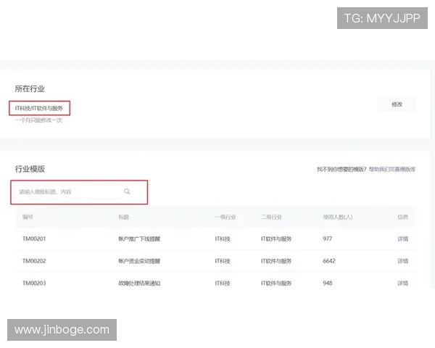The height and width of the screenshot is (348, 435).
Task: Click the 使用人数(人) column header
Action: pyautogui.click(x=337, y=217)
